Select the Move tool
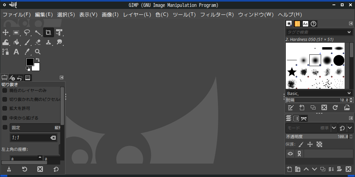This screenshot has height=177, width=355. coord(6,32)
